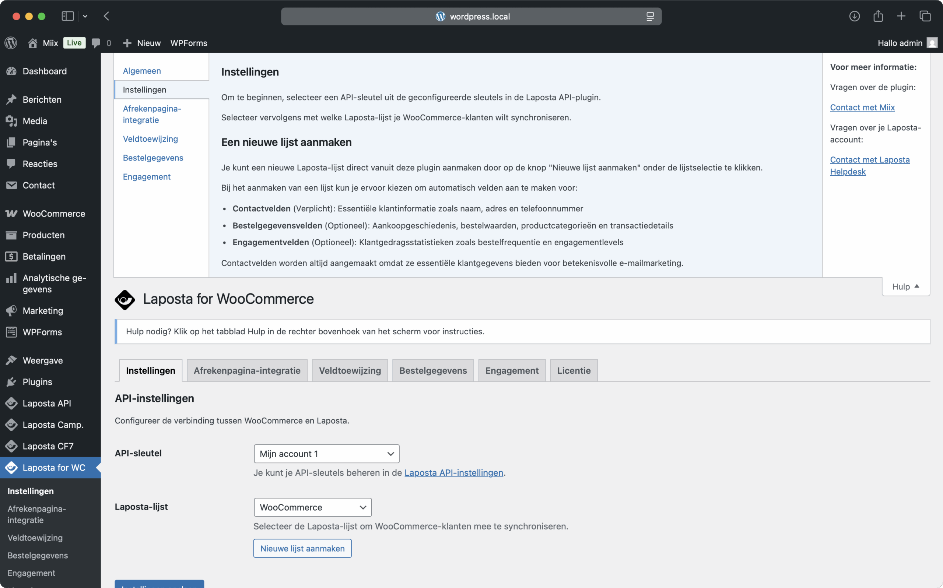This screenshot has width=943, height=588.
Task: Open Engagement submenu in sidebar
Action: tap(31, 573)
